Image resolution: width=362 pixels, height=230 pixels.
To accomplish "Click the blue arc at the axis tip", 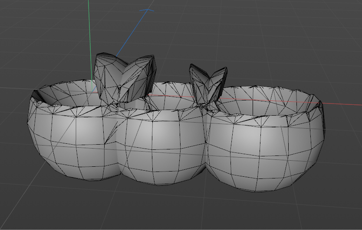I will pyautogui.click(x=147, y=10).
